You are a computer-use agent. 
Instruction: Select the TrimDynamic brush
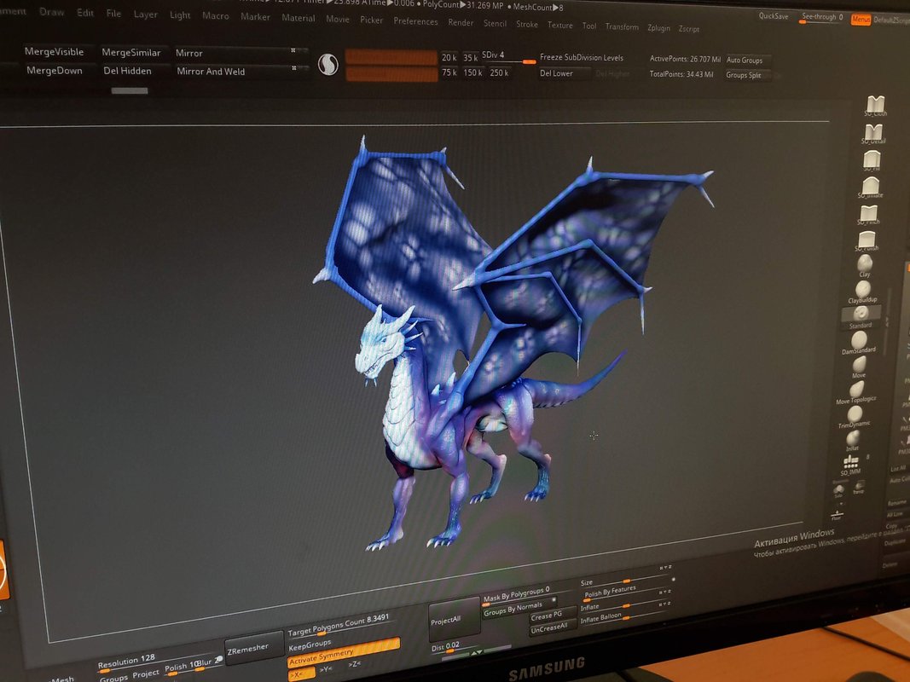point(855,417)
